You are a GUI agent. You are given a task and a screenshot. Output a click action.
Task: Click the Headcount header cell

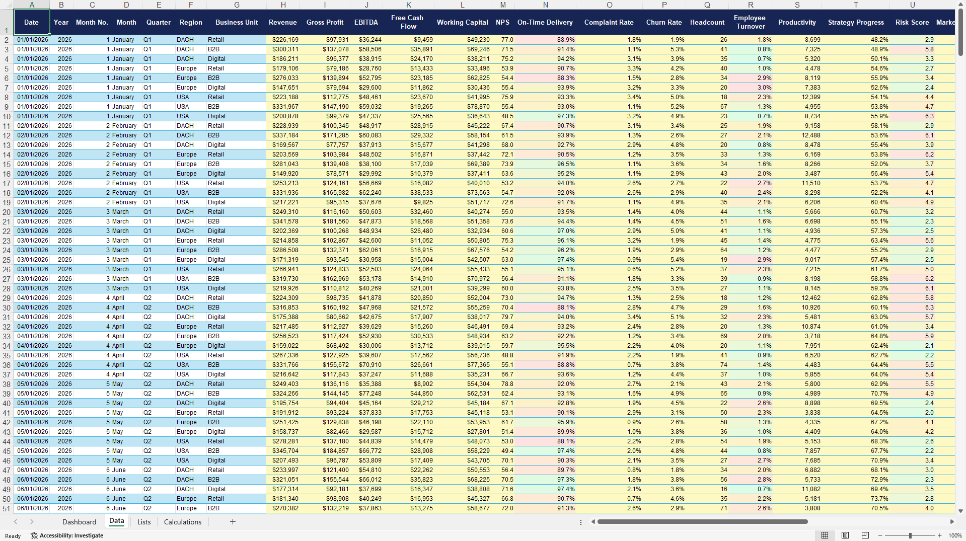click(707, 22)
